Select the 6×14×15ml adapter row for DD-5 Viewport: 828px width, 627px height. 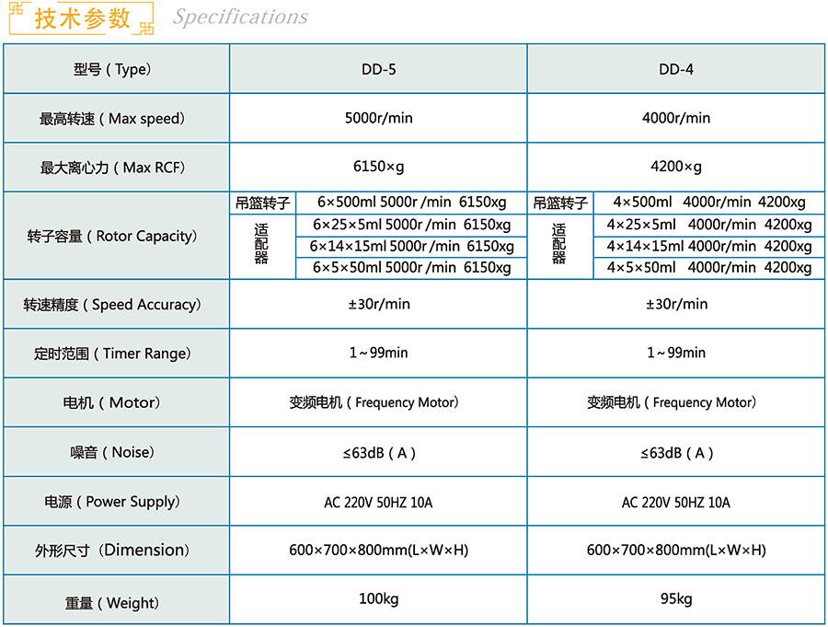[x=411, y=246]
